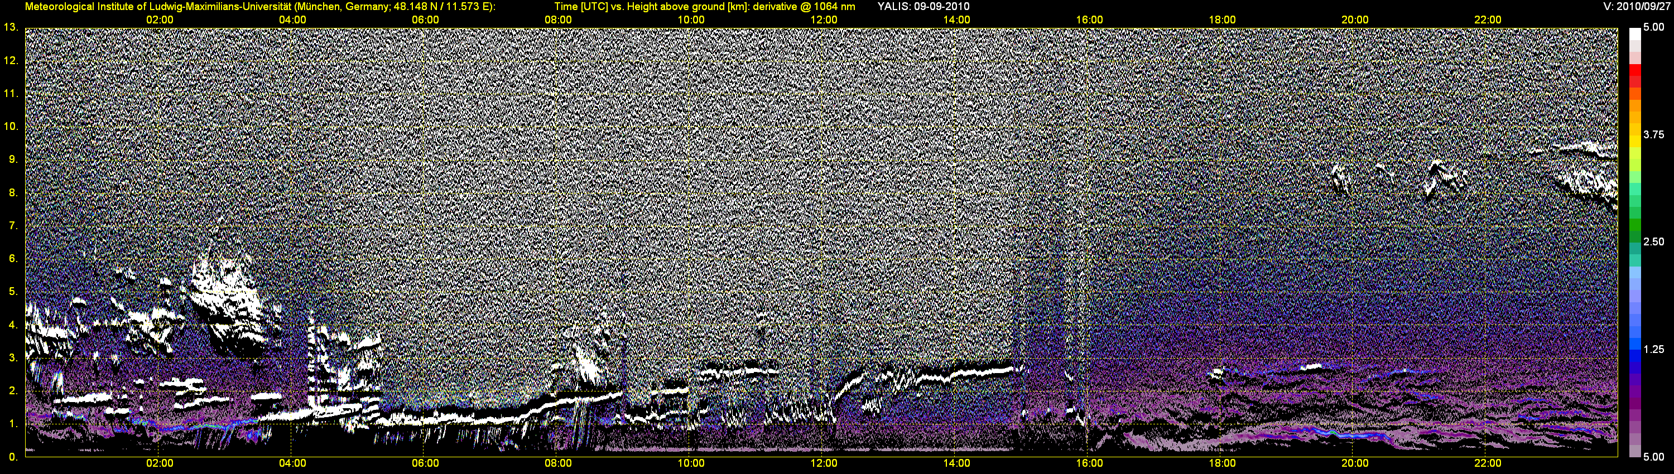Click the 2.50 color scale value

pos(1654,242)
